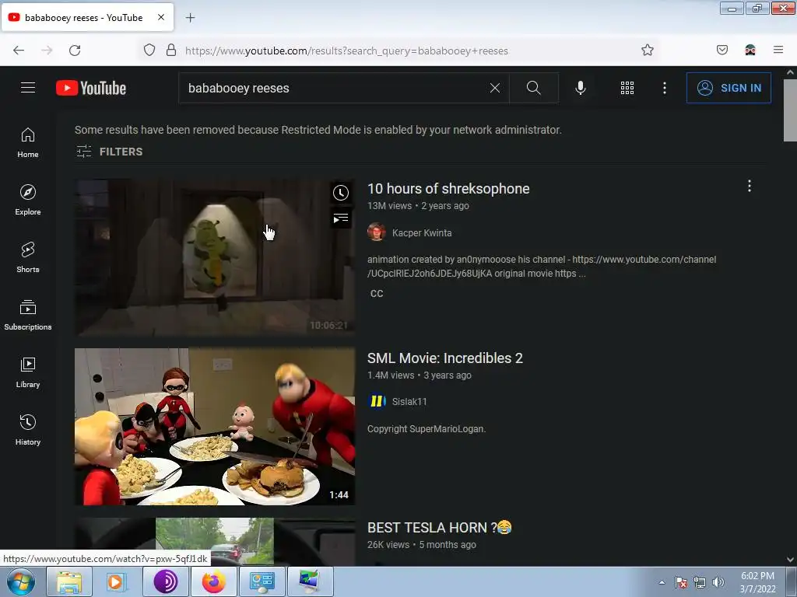Add shreksophone video to queue

pos(341,218)
